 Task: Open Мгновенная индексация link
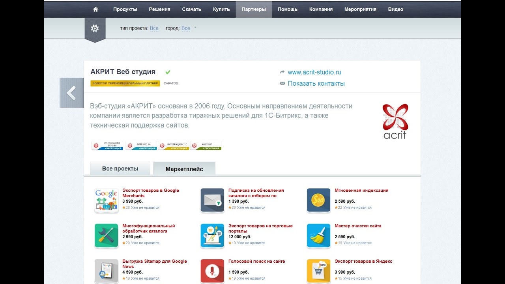361,191
